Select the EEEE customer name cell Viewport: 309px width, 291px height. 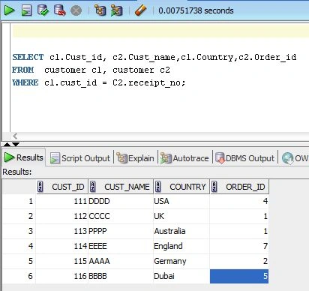pos(121,246)
